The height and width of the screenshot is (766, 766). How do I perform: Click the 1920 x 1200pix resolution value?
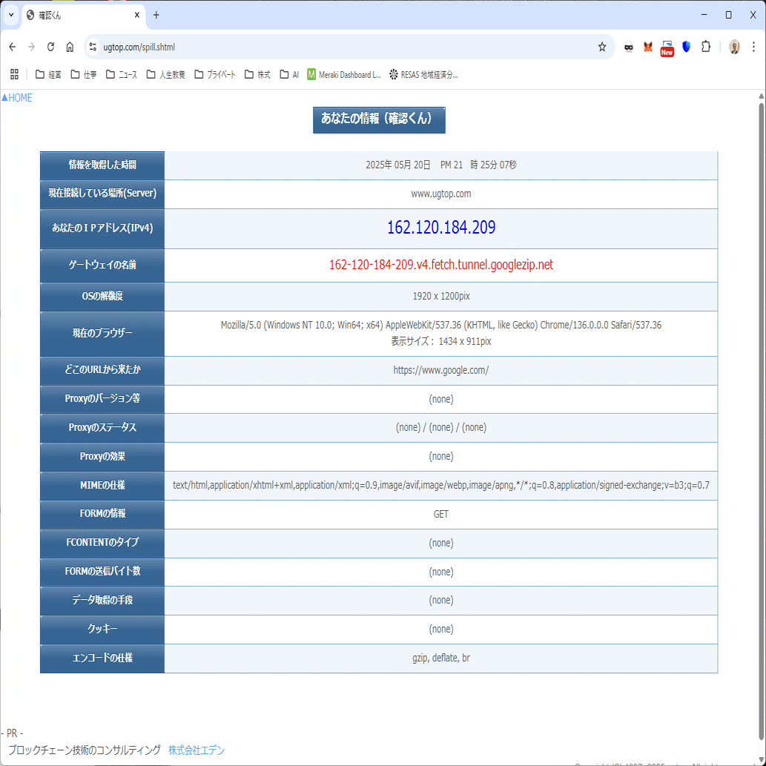click(x=441, y=296)
